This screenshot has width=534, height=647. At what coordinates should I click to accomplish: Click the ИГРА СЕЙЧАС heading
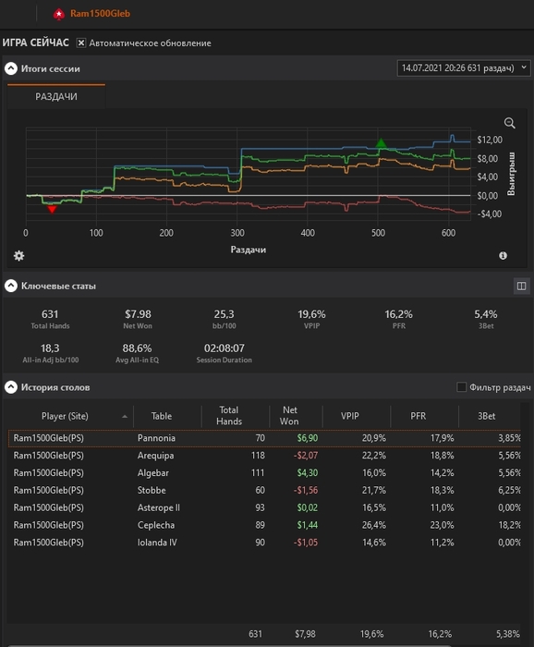click(35, 43)
